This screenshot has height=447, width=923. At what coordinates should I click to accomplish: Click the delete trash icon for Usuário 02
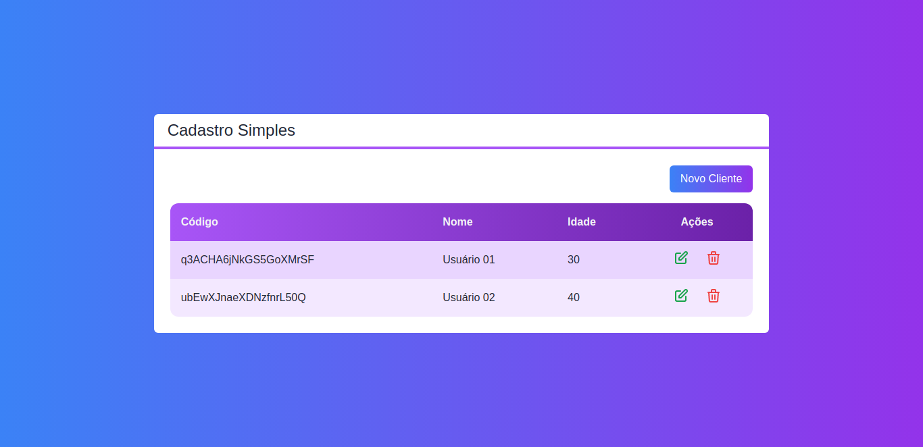[x=714, y=296]
